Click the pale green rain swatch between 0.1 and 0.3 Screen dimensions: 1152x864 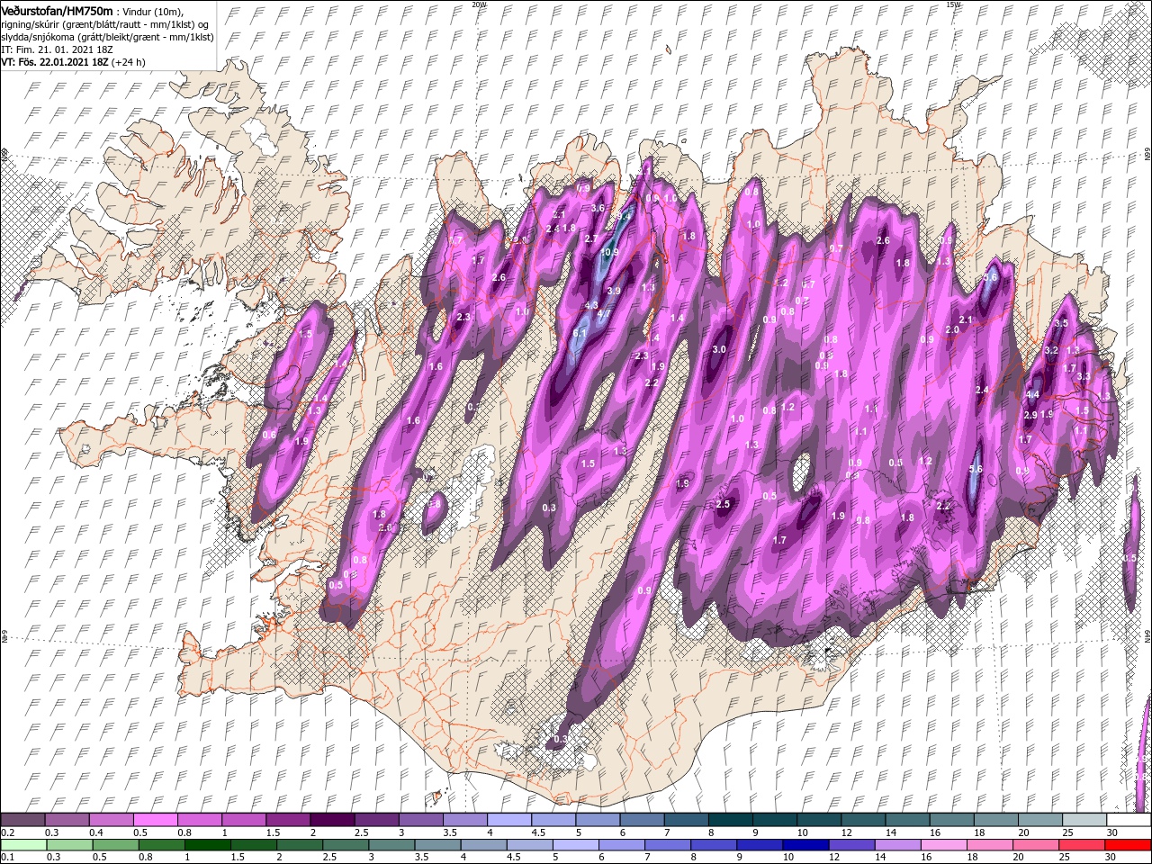22,845
